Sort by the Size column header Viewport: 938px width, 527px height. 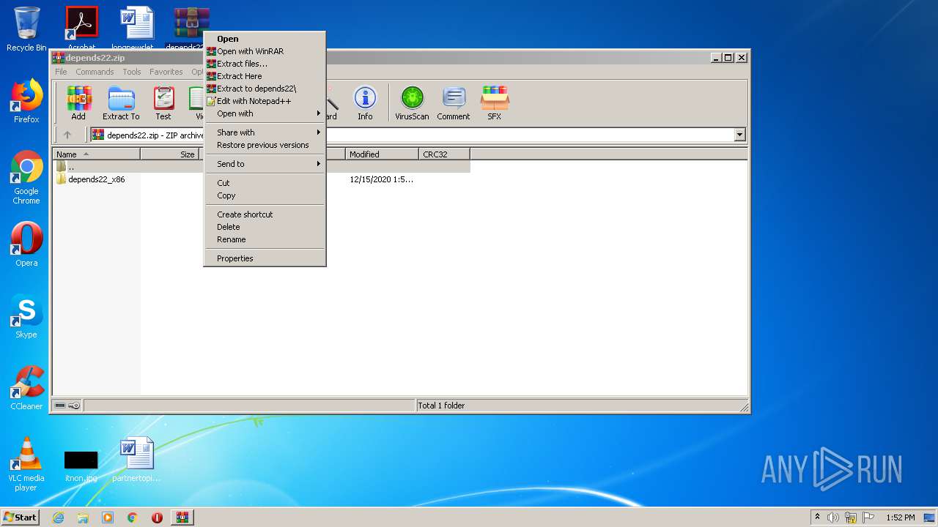170,154
